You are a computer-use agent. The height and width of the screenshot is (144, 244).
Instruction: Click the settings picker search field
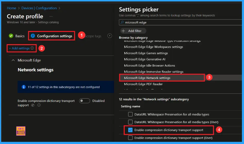[181, 22]
